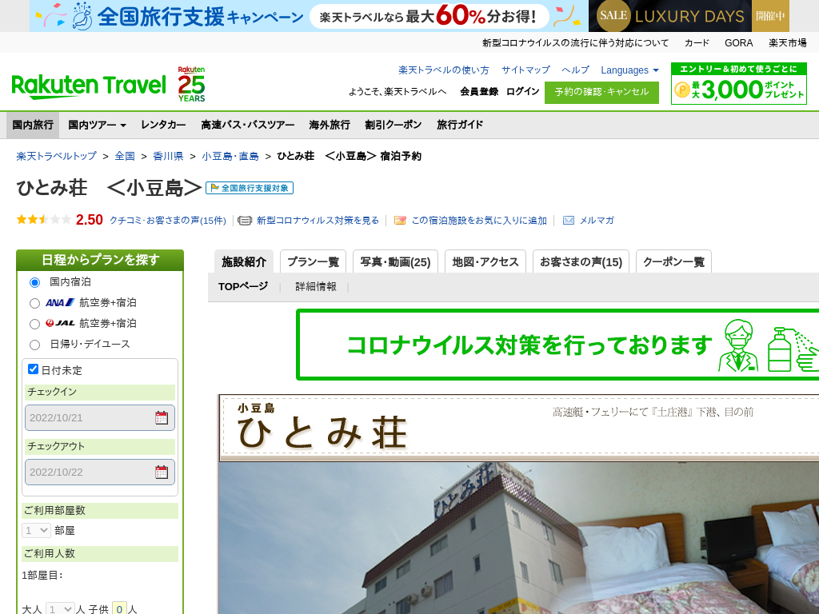Image resolution: width=819 pixels, height=614 pixels.
Task: Open the GORA top link
Action: tap(738, 43)
